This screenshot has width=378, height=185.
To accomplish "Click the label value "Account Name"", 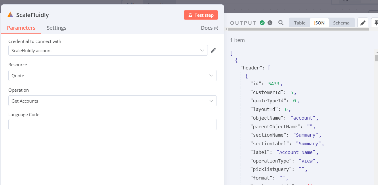I will tap(296, 152).
